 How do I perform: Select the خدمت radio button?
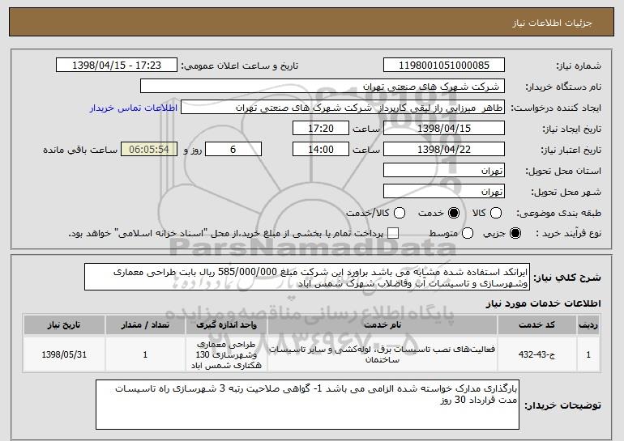(454, 213)
